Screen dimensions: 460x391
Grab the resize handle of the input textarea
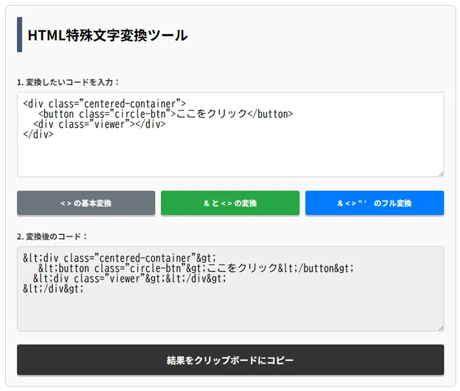coord(440,173)
